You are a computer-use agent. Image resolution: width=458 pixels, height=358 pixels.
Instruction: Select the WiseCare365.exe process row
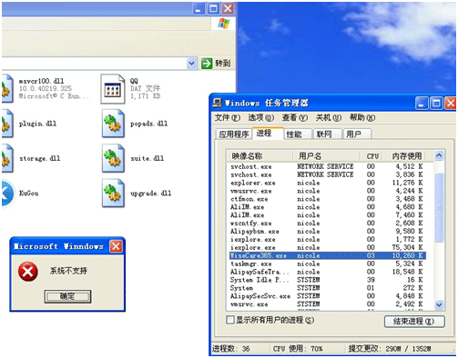point(327,255)
